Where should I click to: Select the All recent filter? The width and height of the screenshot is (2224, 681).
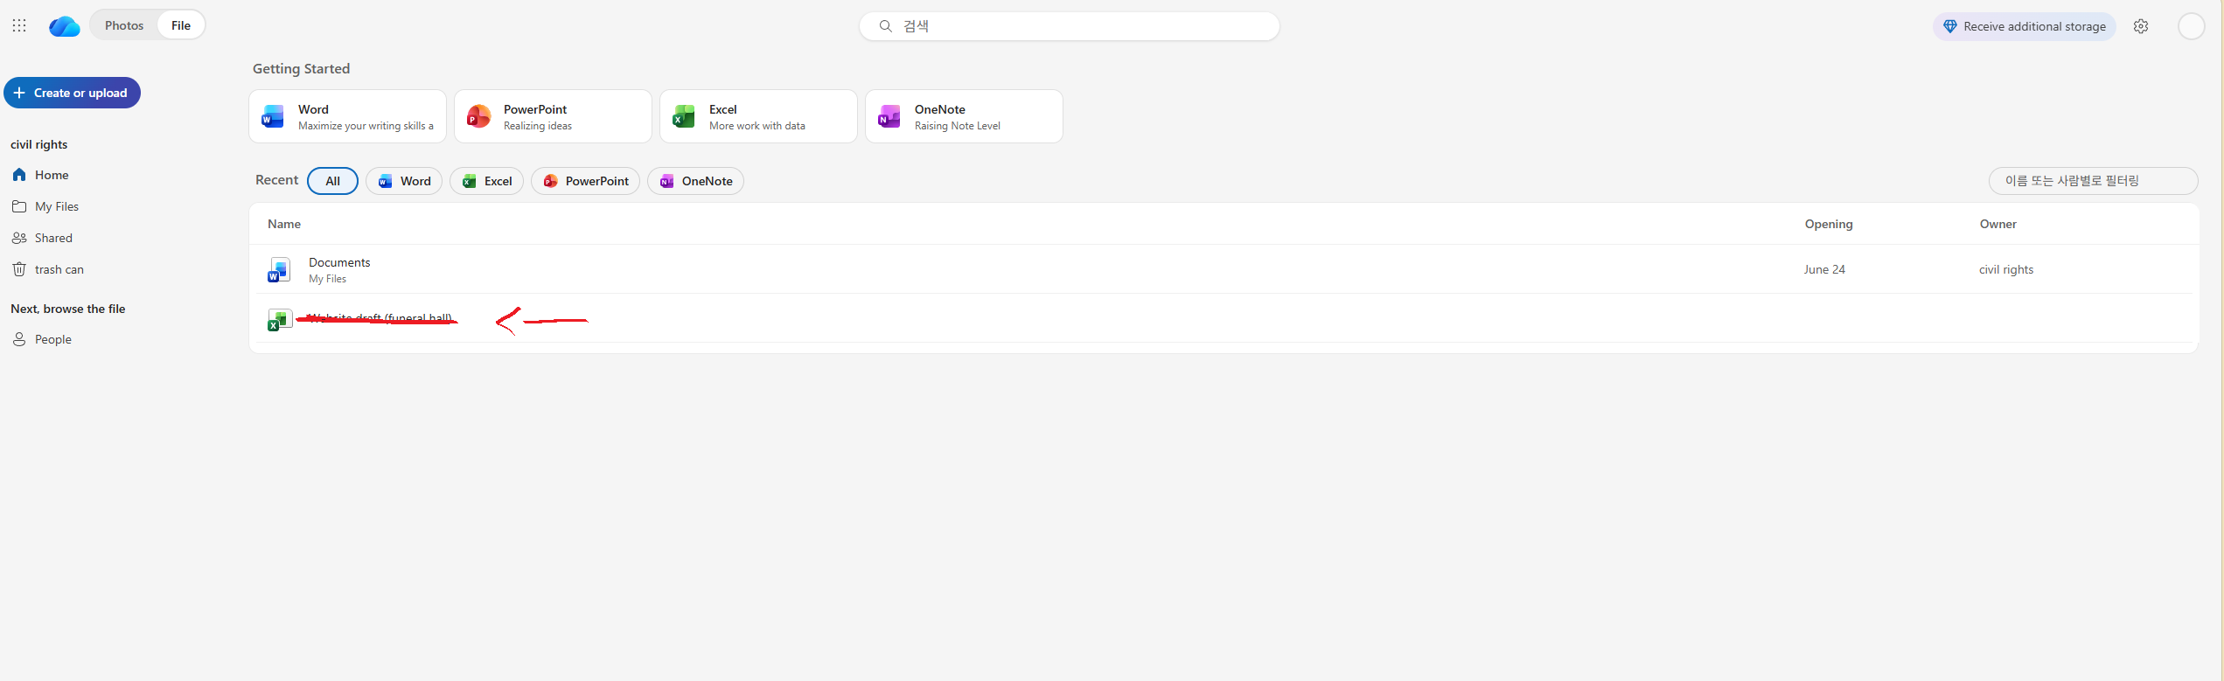pos(332,181)
